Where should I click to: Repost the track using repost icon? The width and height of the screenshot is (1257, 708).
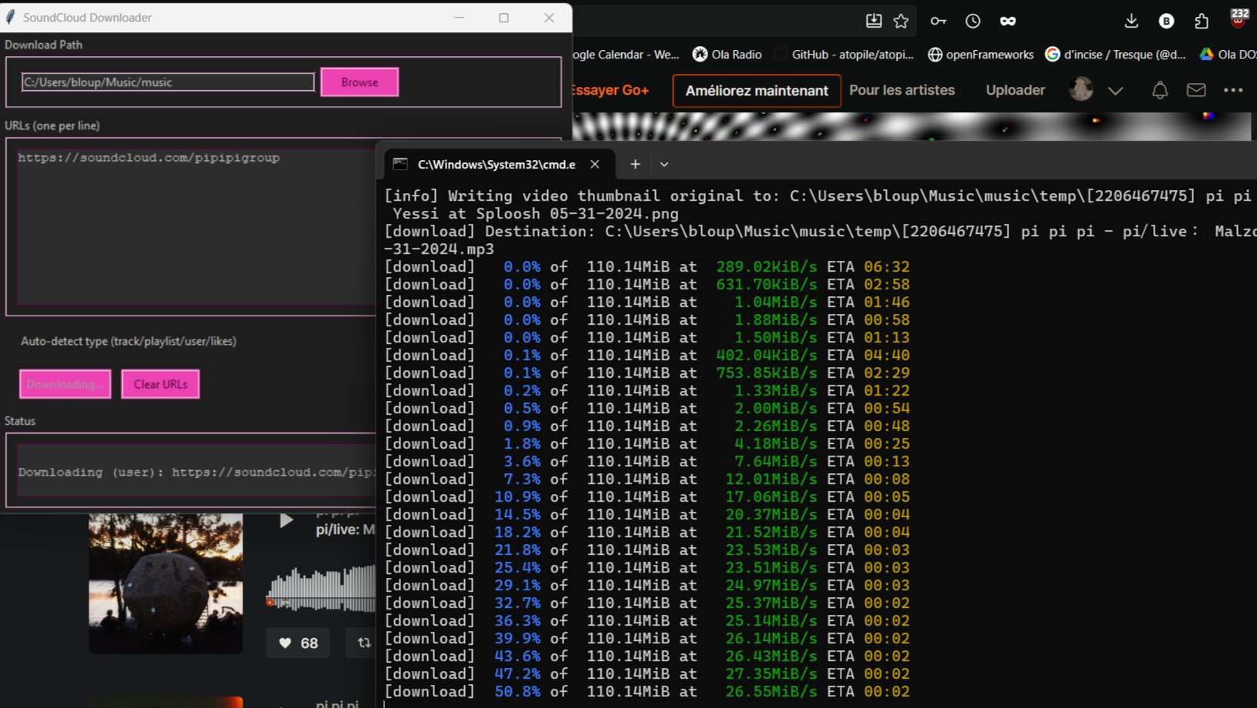tap(364, 643)
